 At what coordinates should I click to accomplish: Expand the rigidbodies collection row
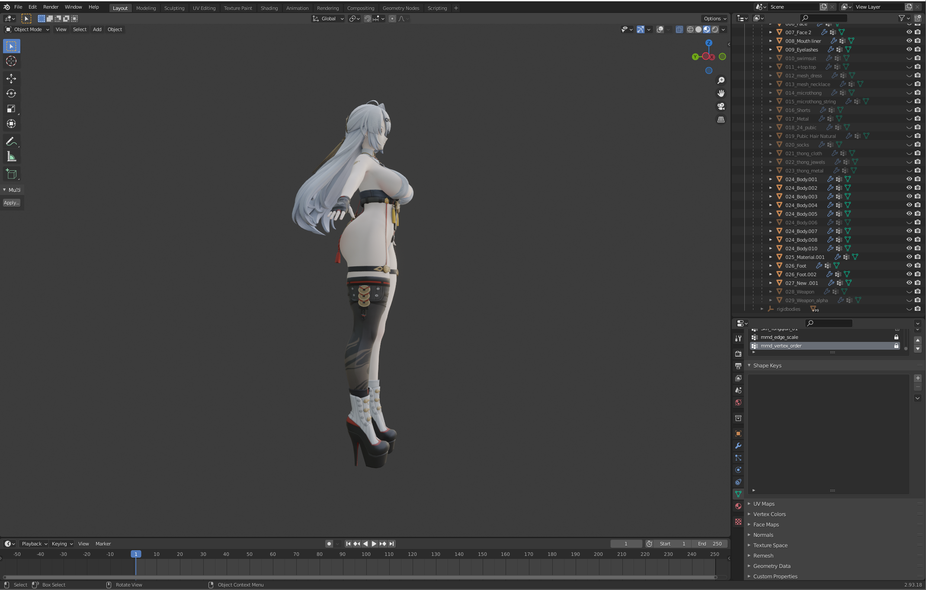pyautogui.click(x=762, y=309)
